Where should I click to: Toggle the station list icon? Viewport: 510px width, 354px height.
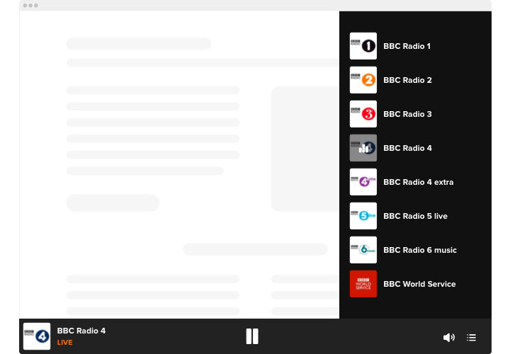(x=471, y=338)
